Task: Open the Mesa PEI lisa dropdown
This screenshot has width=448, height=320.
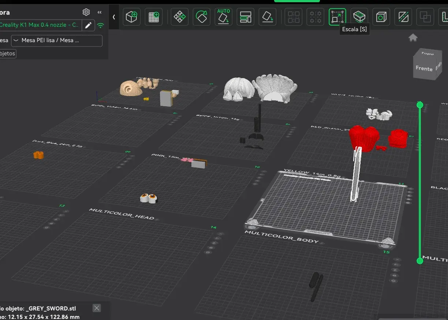Action: click(x=57, y=41)
